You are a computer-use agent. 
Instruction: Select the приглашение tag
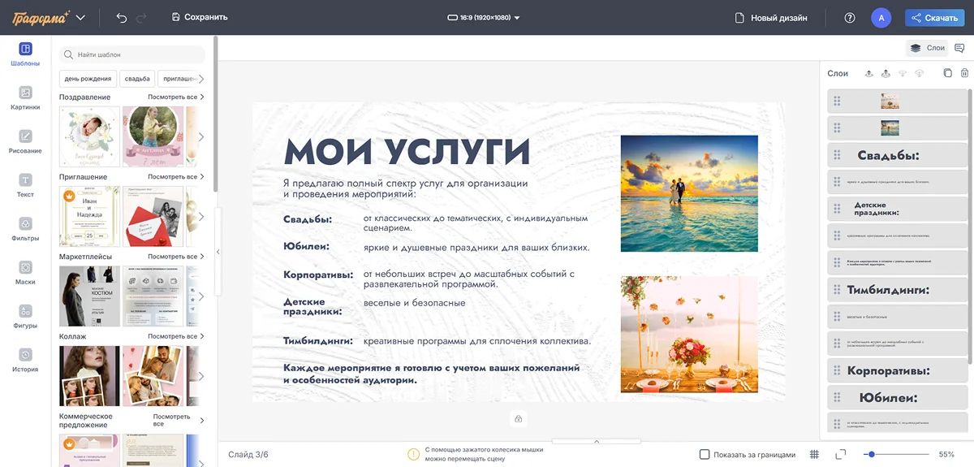tap(179, 79)
